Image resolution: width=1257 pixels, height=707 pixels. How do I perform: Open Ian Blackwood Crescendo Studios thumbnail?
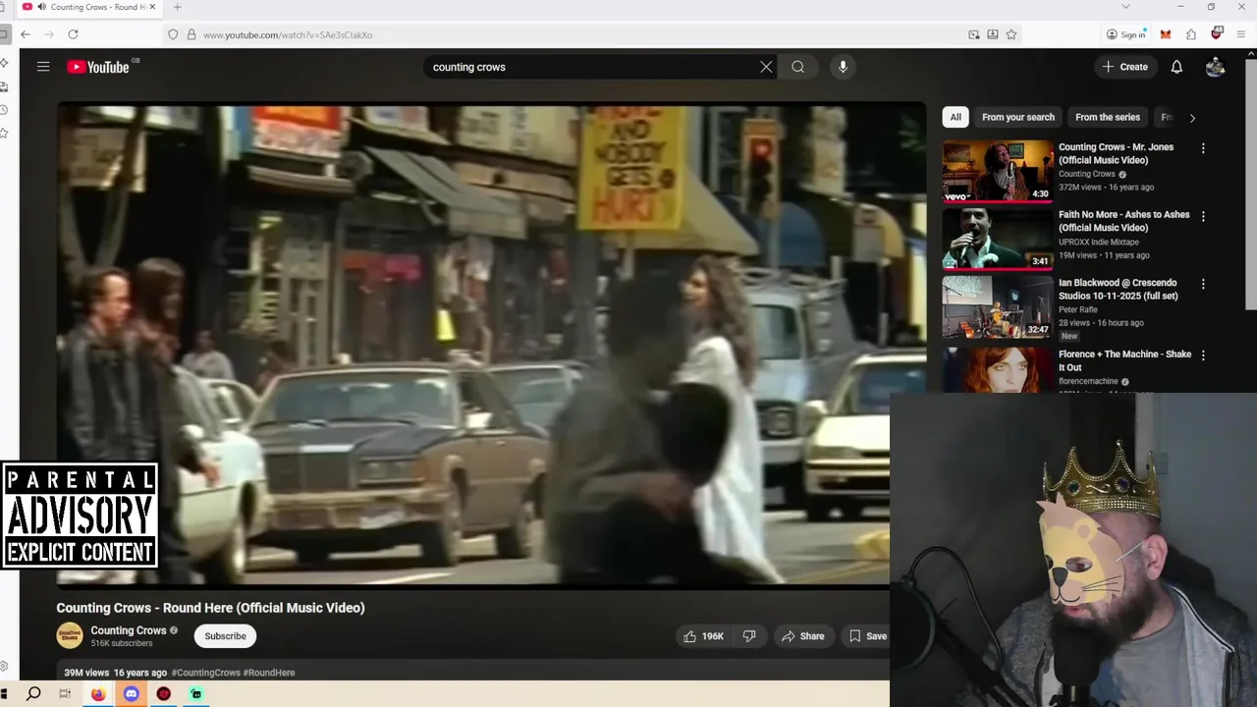click(997, 306)
